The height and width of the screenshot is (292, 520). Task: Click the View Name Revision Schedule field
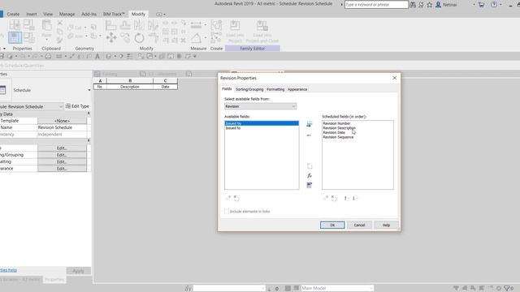pyautogui.click(x=62, y=127)
